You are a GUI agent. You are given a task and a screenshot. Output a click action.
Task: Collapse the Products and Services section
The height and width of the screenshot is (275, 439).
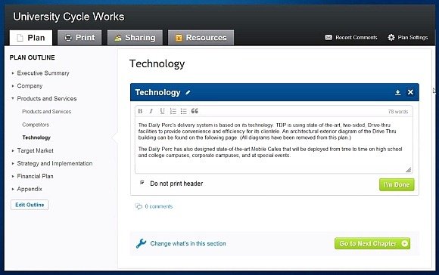pyautogui.click(x=13, y=98)
